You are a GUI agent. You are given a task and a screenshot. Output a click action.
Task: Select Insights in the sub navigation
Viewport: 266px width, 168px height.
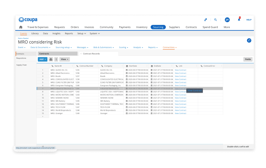point(56,33)
